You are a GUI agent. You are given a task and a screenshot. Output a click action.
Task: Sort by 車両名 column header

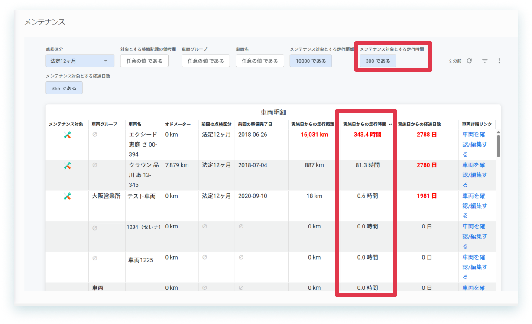click(135, 124)
